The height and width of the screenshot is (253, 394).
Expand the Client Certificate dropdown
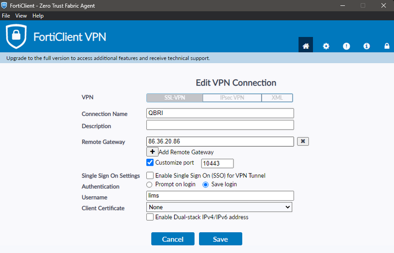point(219,207)
